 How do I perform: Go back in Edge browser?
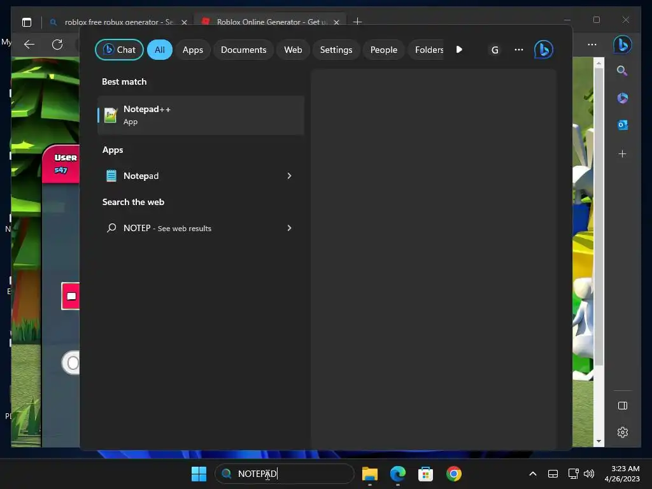29,45
